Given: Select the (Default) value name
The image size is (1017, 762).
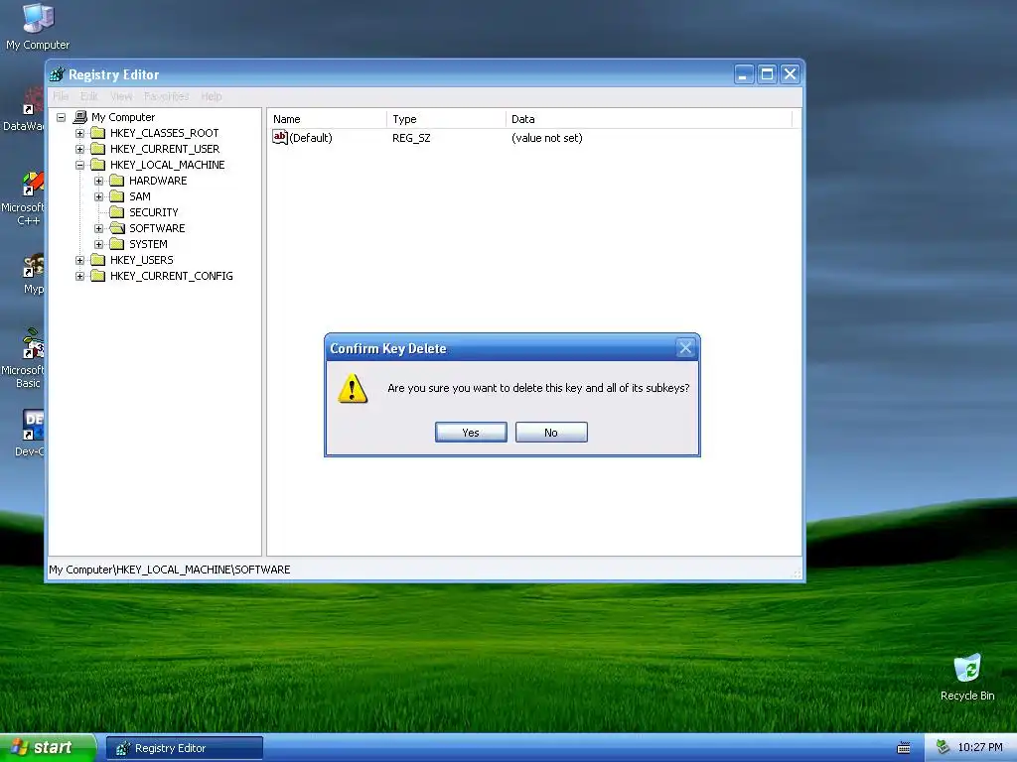Looking at the screenshot, I should pos(311,138).
